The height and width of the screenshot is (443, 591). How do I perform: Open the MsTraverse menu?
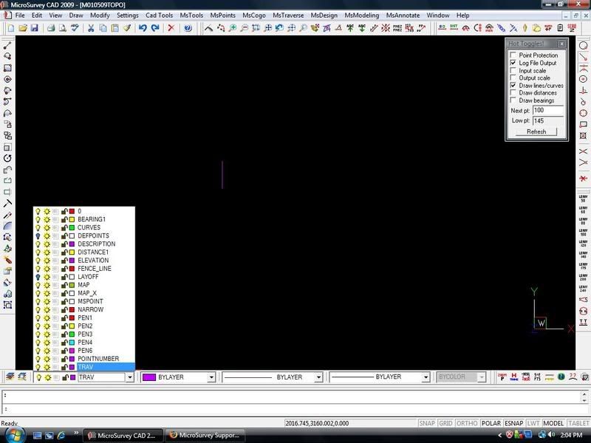coord(288,16)
